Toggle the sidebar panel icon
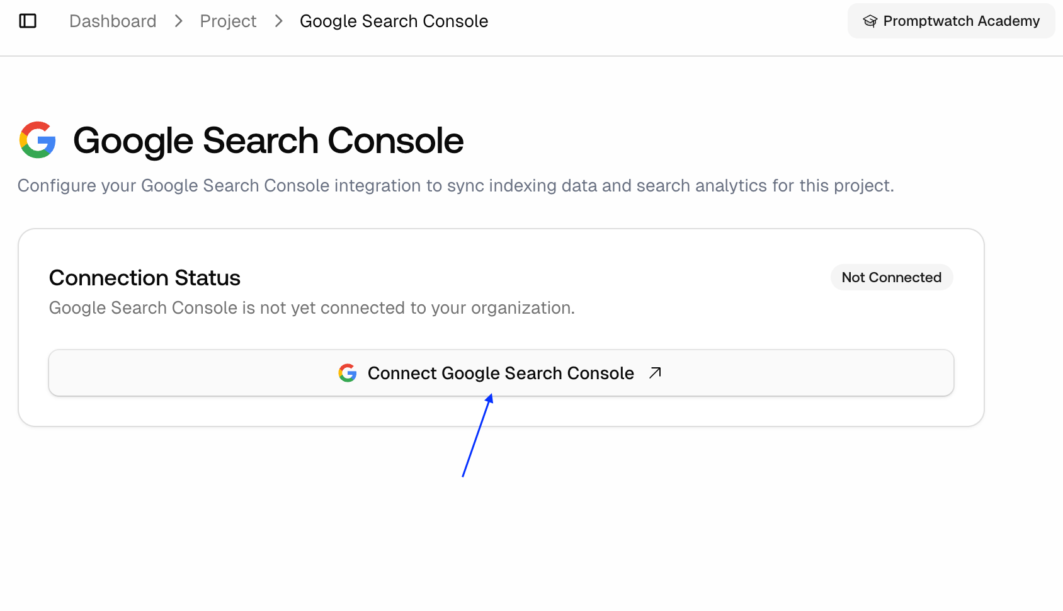Image resolution: width=1063 pixels, height=611 pixels. click(28, 21)
